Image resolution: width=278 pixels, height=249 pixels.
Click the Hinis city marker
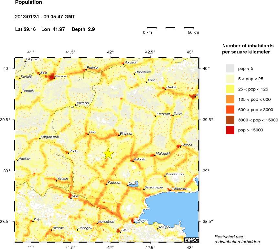click(x=88, y=134)
